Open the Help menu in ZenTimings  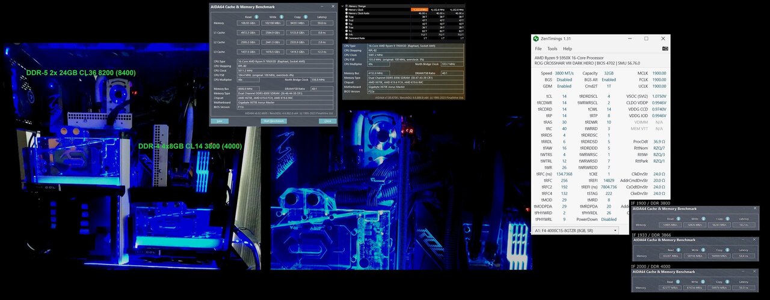[x=567, y=49]
